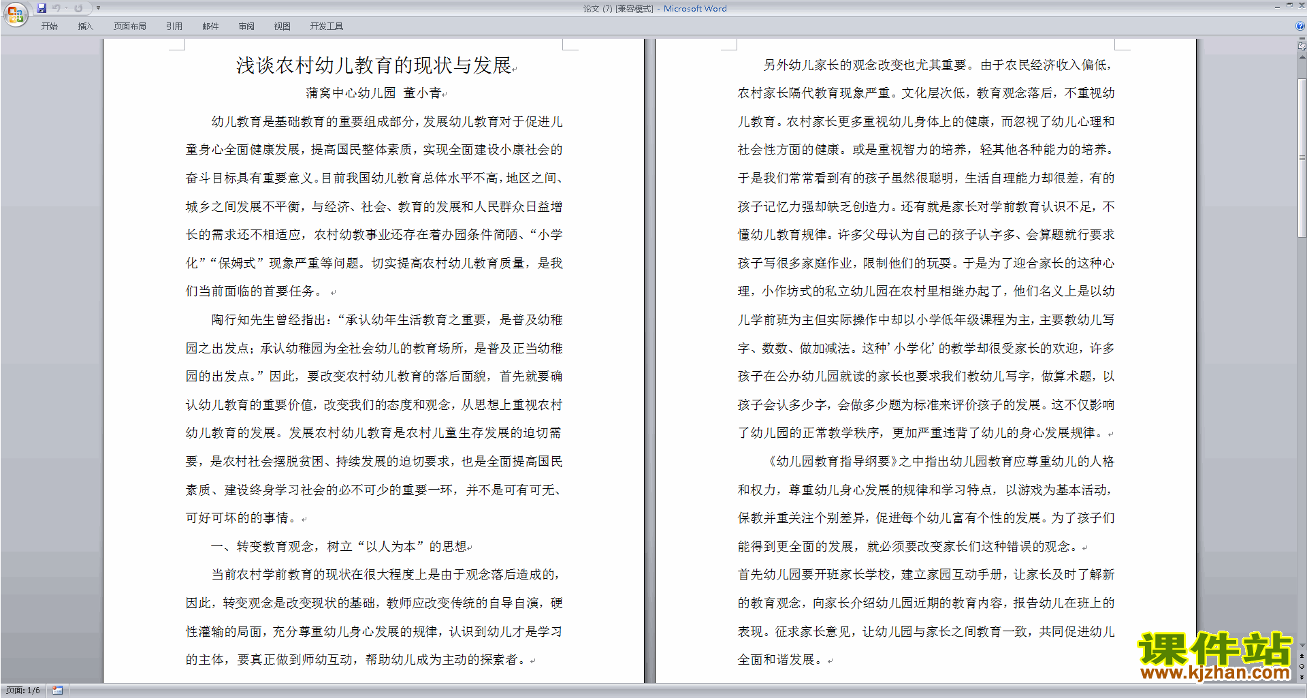Click the title 浅谈农村幼儿教育的现状与发展

click(374, 65)
